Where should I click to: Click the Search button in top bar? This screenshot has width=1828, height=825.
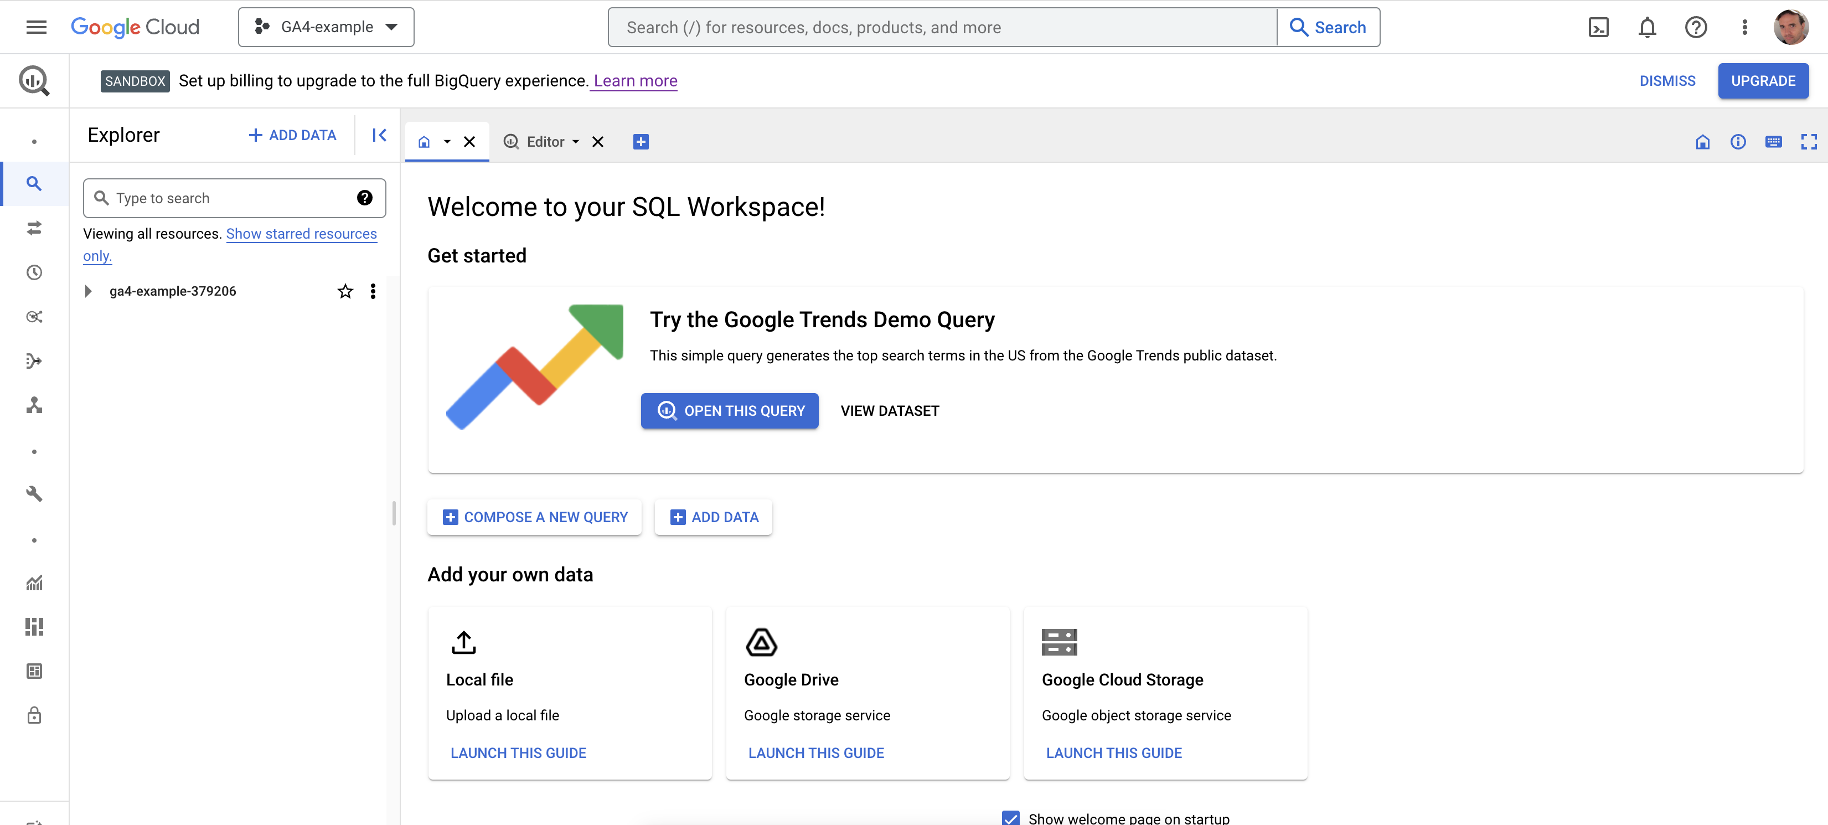(1328, 27)
